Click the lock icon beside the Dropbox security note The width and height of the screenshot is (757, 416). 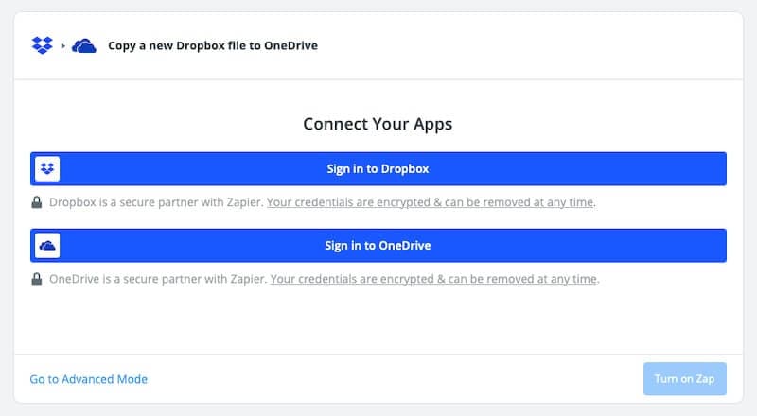coord(37,202)
